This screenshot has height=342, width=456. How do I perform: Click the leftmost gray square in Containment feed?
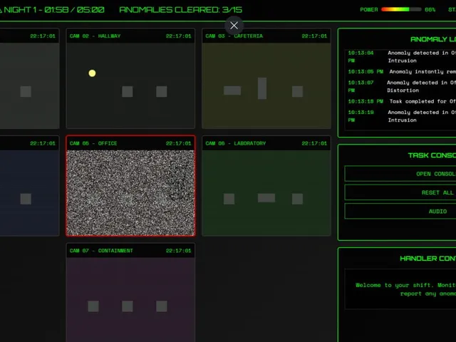point(93,306)
